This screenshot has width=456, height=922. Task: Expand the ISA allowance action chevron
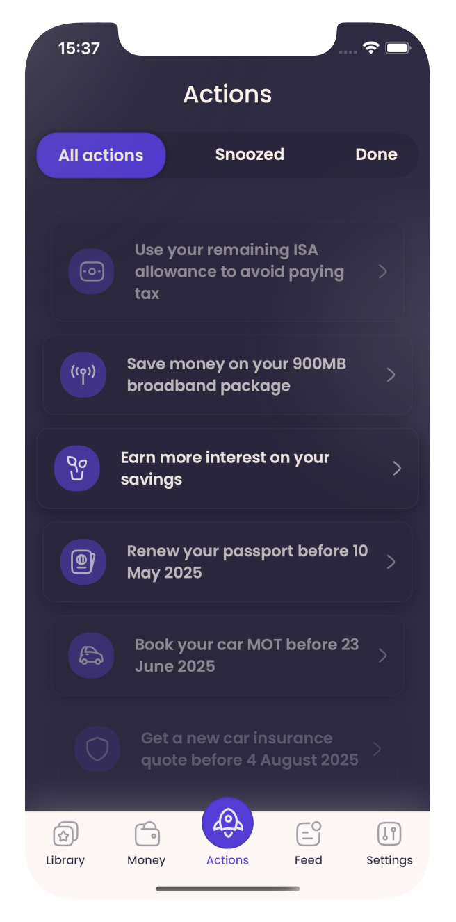click(x=382, y=271)
